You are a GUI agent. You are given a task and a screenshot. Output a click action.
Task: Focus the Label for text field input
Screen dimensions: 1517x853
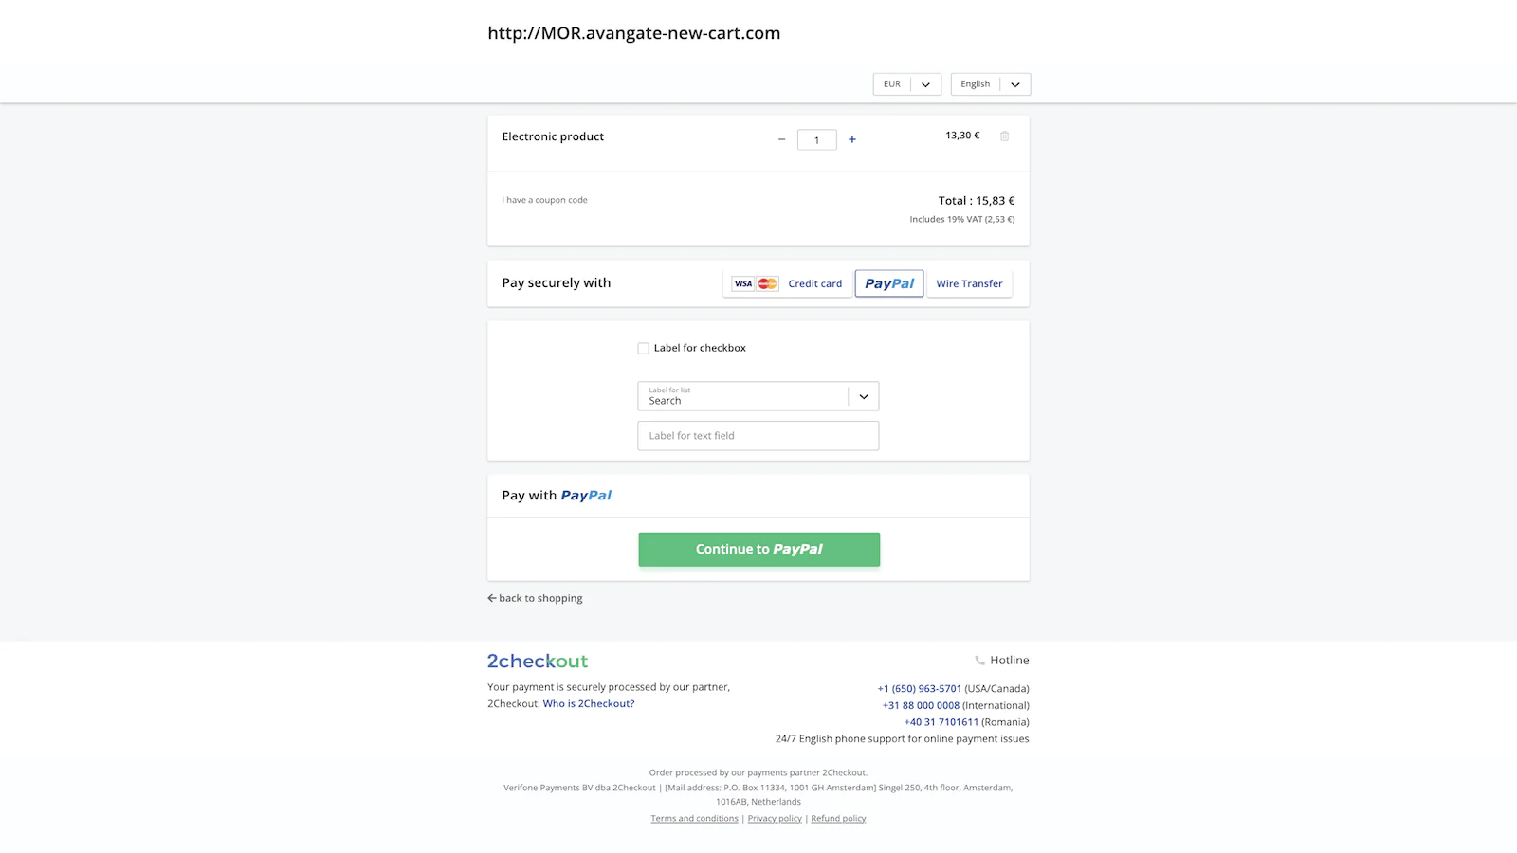click(758, 436)
